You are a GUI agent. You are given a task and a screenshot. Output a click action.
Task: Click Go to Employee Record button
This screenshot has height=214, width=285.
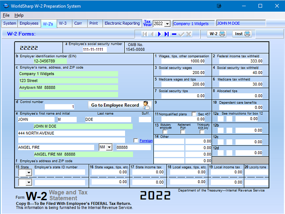(x=119, y=105)
